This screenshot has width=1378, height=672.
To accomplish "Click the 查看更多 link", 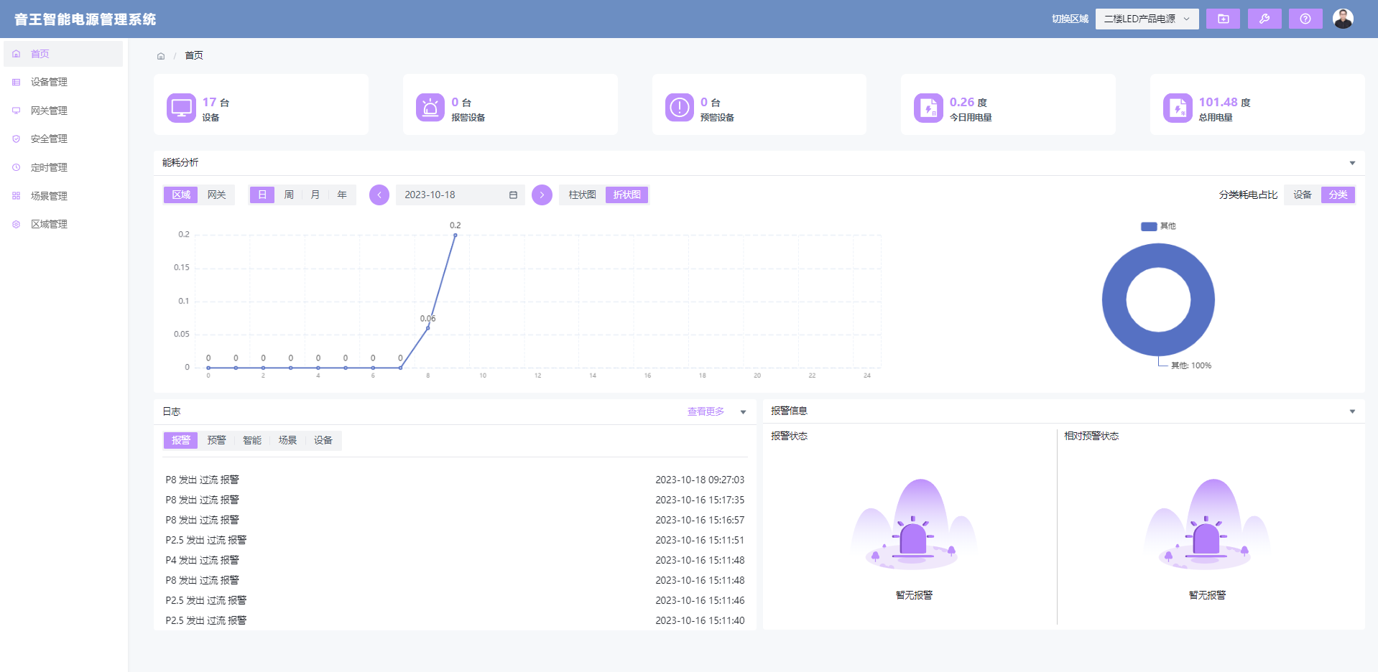I will click(x=705, y=412).
